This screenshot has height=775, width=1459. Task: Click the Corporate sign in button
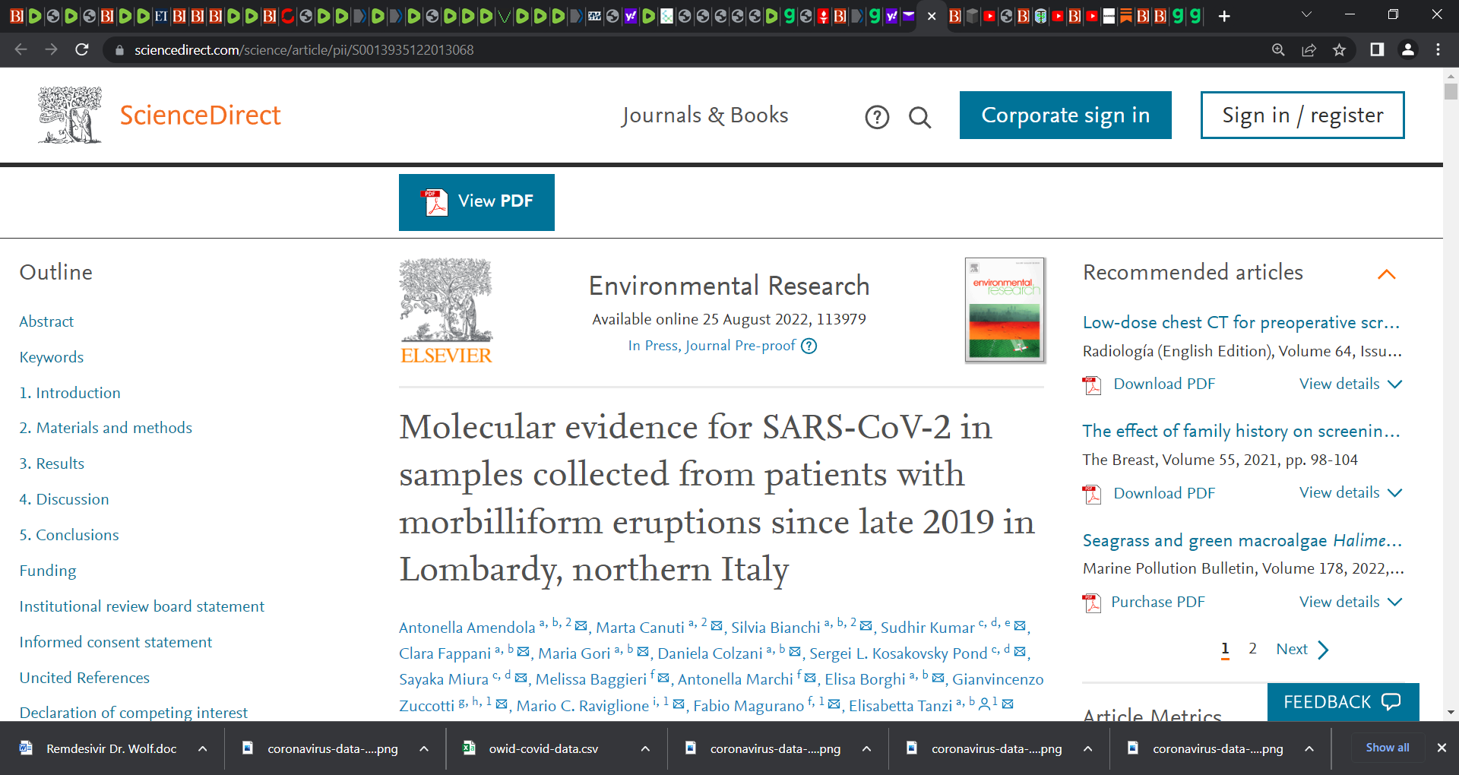[x=1065, y=115]
